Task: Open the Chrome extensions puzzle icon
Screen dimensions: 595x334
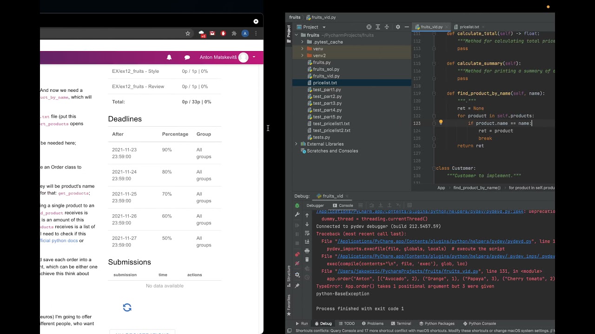Action: [234, 33]
